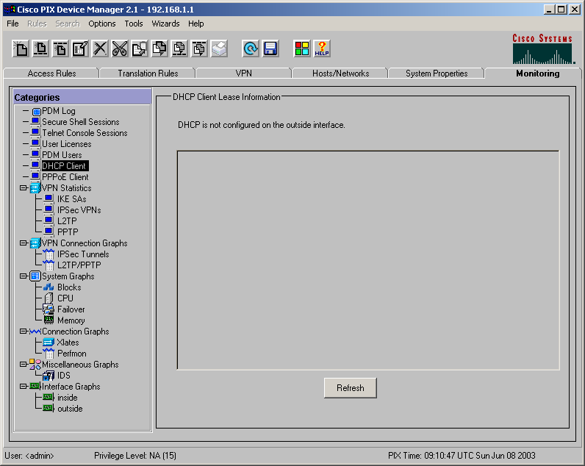The image size is (585, 466).
Task: Select the IDS icon under Miscellaneous Graphs
Action: coord(49,376)
